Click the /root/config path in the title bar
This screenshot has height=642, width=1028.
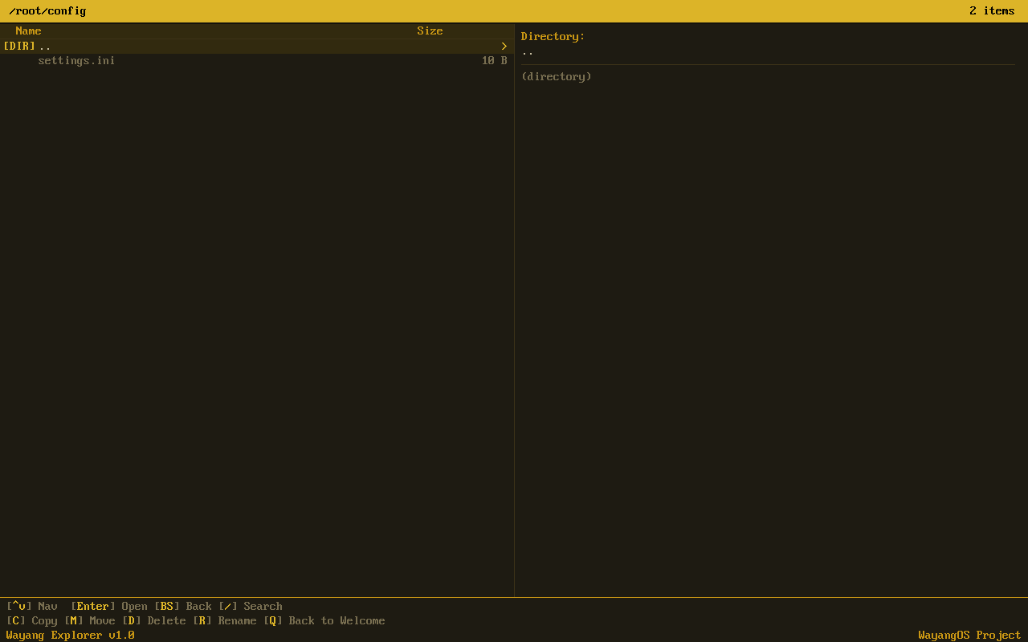[x=45, y=10]
